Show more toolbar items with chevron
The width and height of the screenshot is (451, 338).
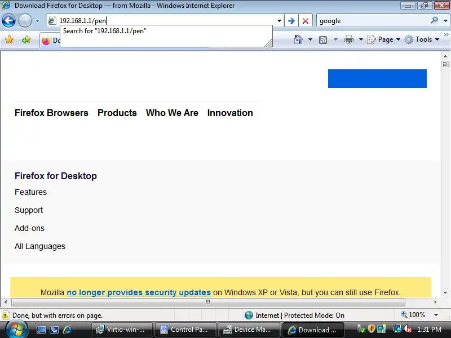click(446, 35)
